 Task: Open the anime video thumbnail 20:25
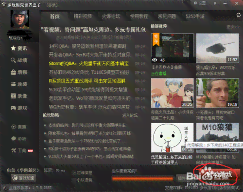[x=173, y=93]
